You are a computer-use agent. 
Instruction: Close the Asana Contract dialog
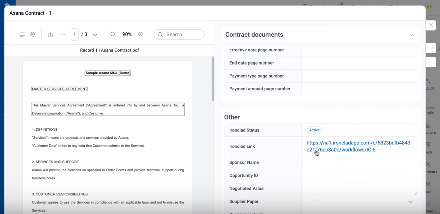pos(431,25)
